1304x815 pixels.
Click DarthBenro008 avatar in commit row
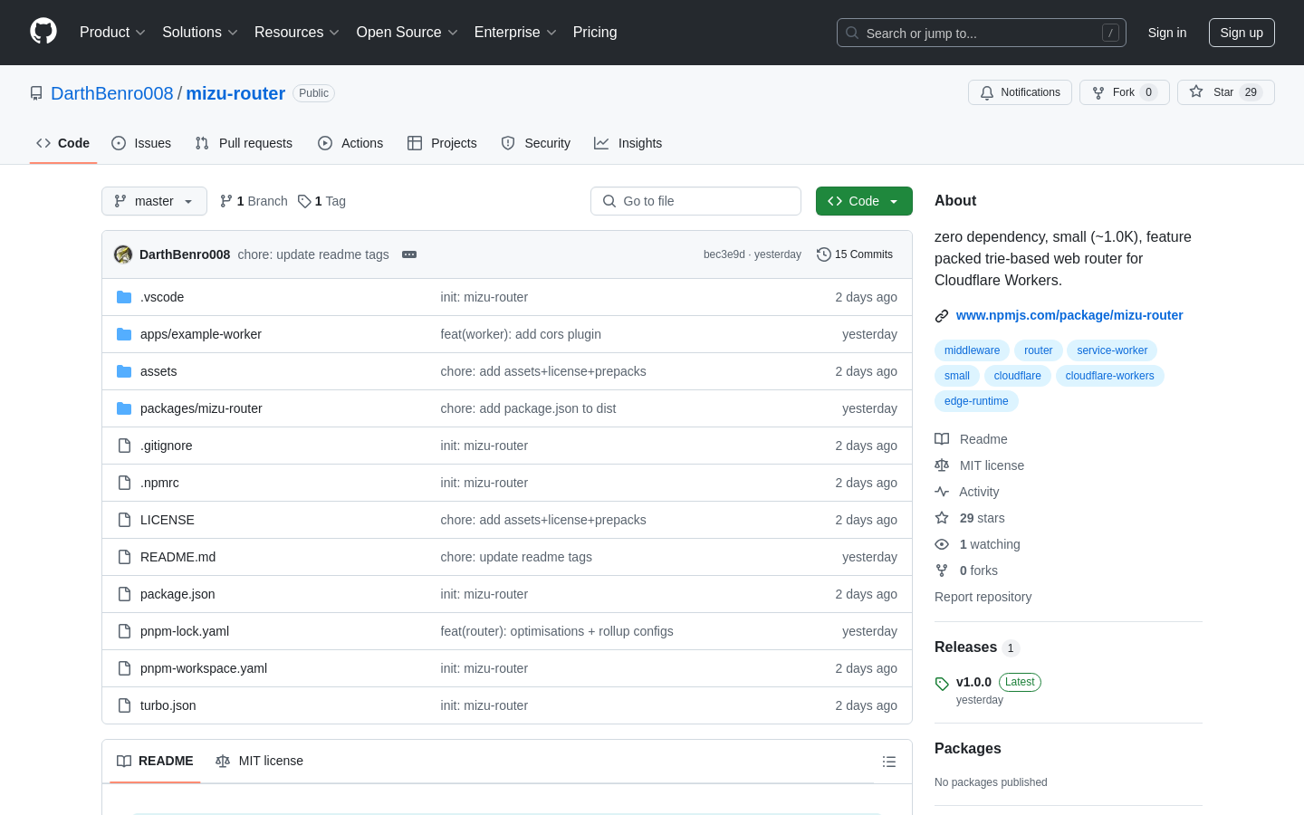[123, 254]
